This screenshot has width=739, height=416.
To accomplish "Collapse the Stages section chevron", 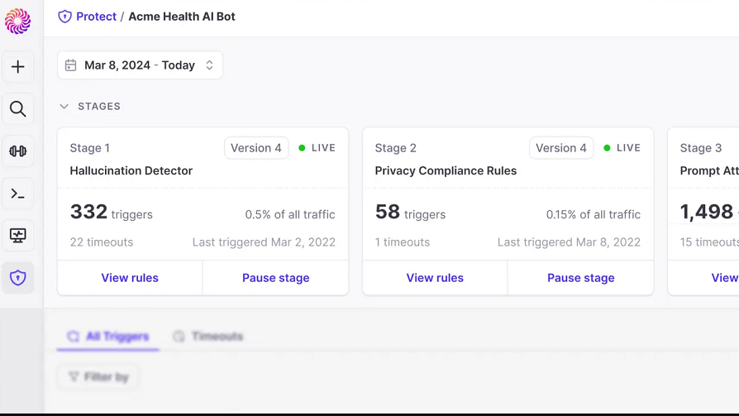I will (x=64, y=107).
